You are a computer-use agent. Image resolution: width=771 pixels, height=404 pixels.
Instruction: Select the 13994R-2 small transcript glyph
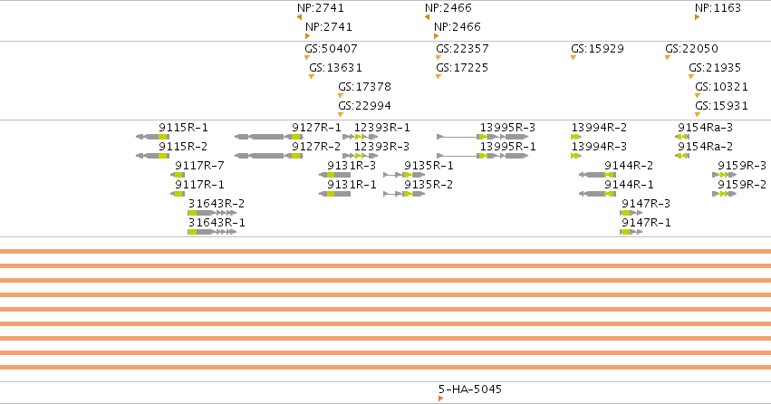(x=576, y=137)
